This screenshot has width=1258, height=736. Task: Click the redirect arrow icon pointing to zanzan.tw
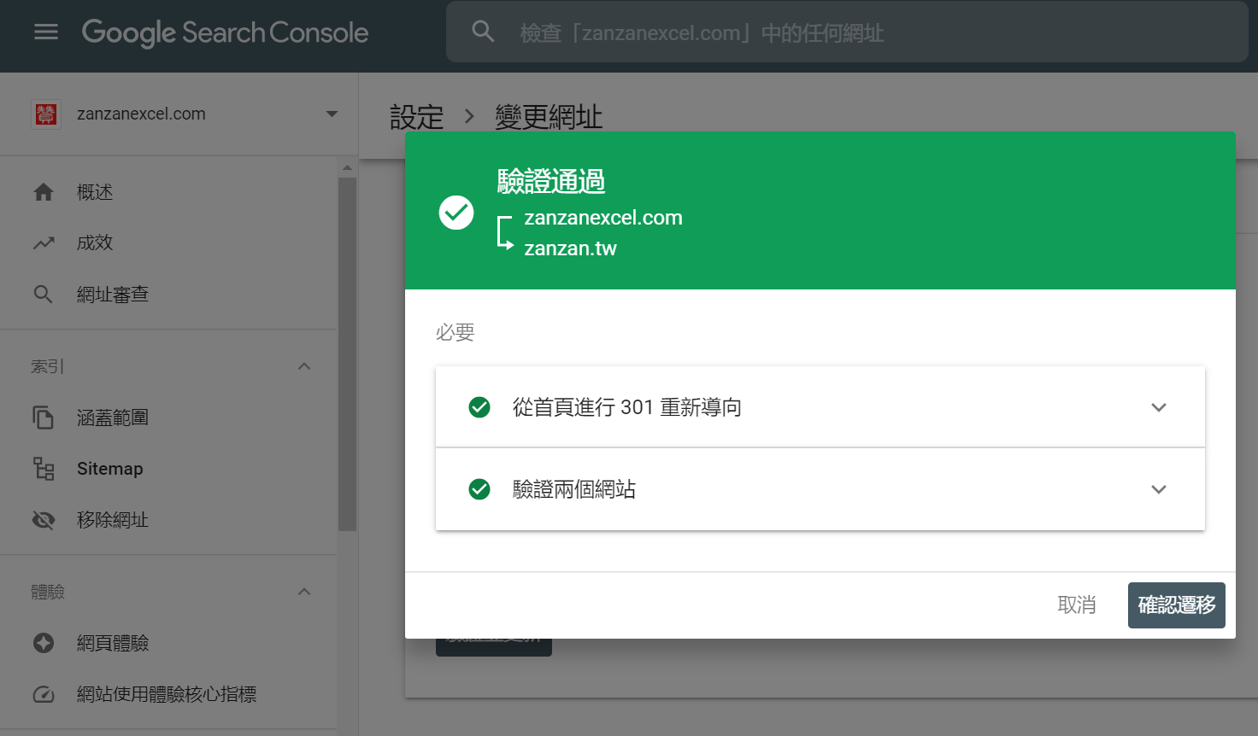505,232
